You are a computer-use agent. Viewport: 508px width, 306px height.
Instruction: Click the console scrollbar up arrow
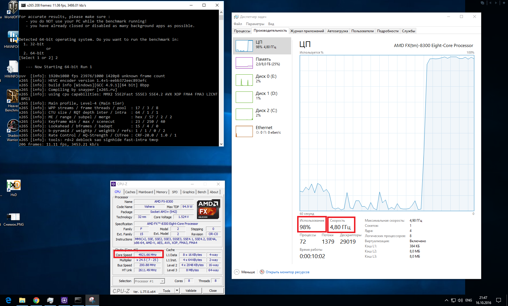click(x=221, y=12)
